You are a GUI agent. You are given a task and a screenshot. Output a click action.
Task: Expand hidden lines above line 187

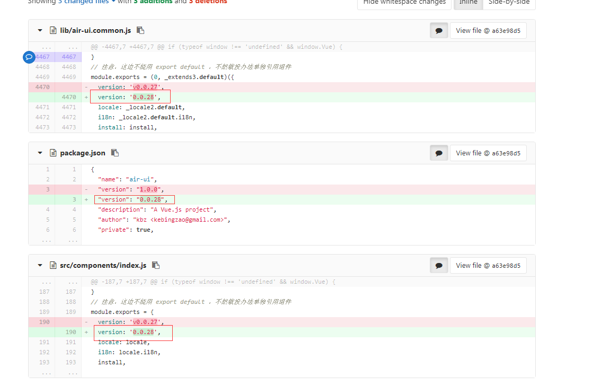pyautogui.click(x=55, y=282)
